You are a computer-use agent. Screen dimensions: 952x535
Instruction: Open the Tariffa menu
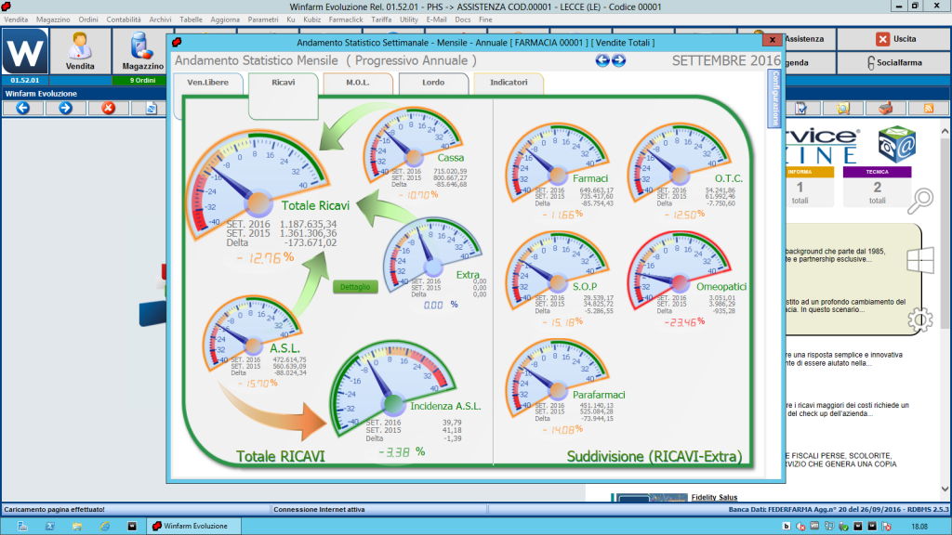pos(381,20)
